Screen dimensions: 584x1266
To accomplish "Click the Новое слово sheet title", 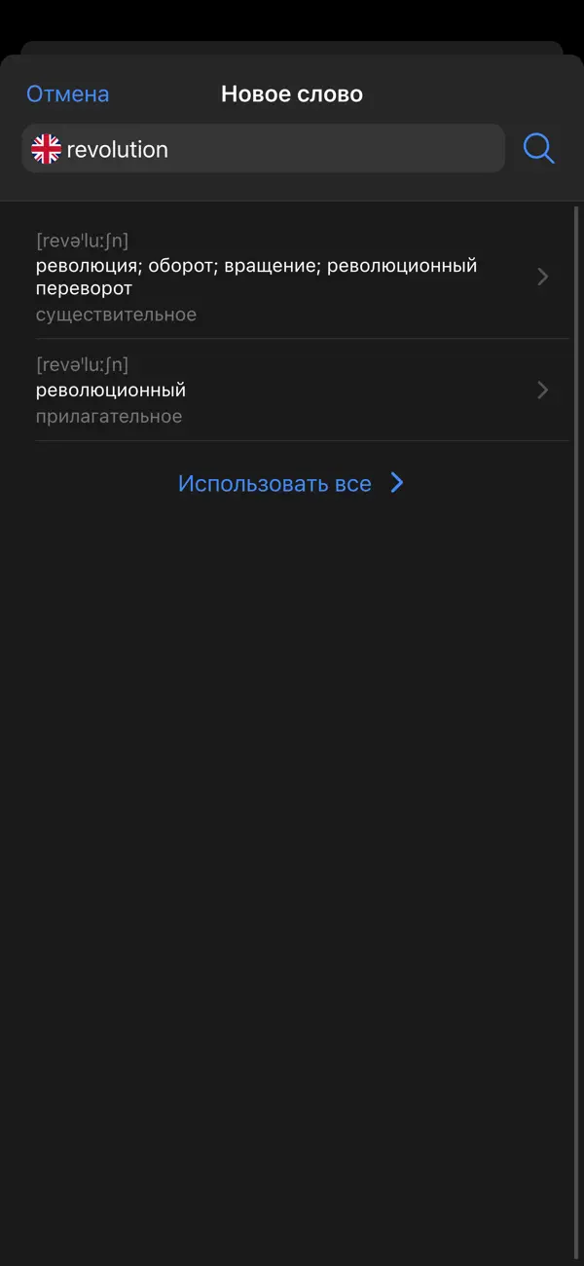I will (292, 94).
